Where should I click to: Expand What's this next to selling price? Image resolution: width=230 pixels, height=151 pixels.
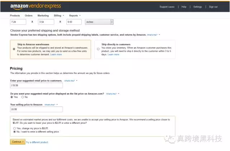point(51,105)
